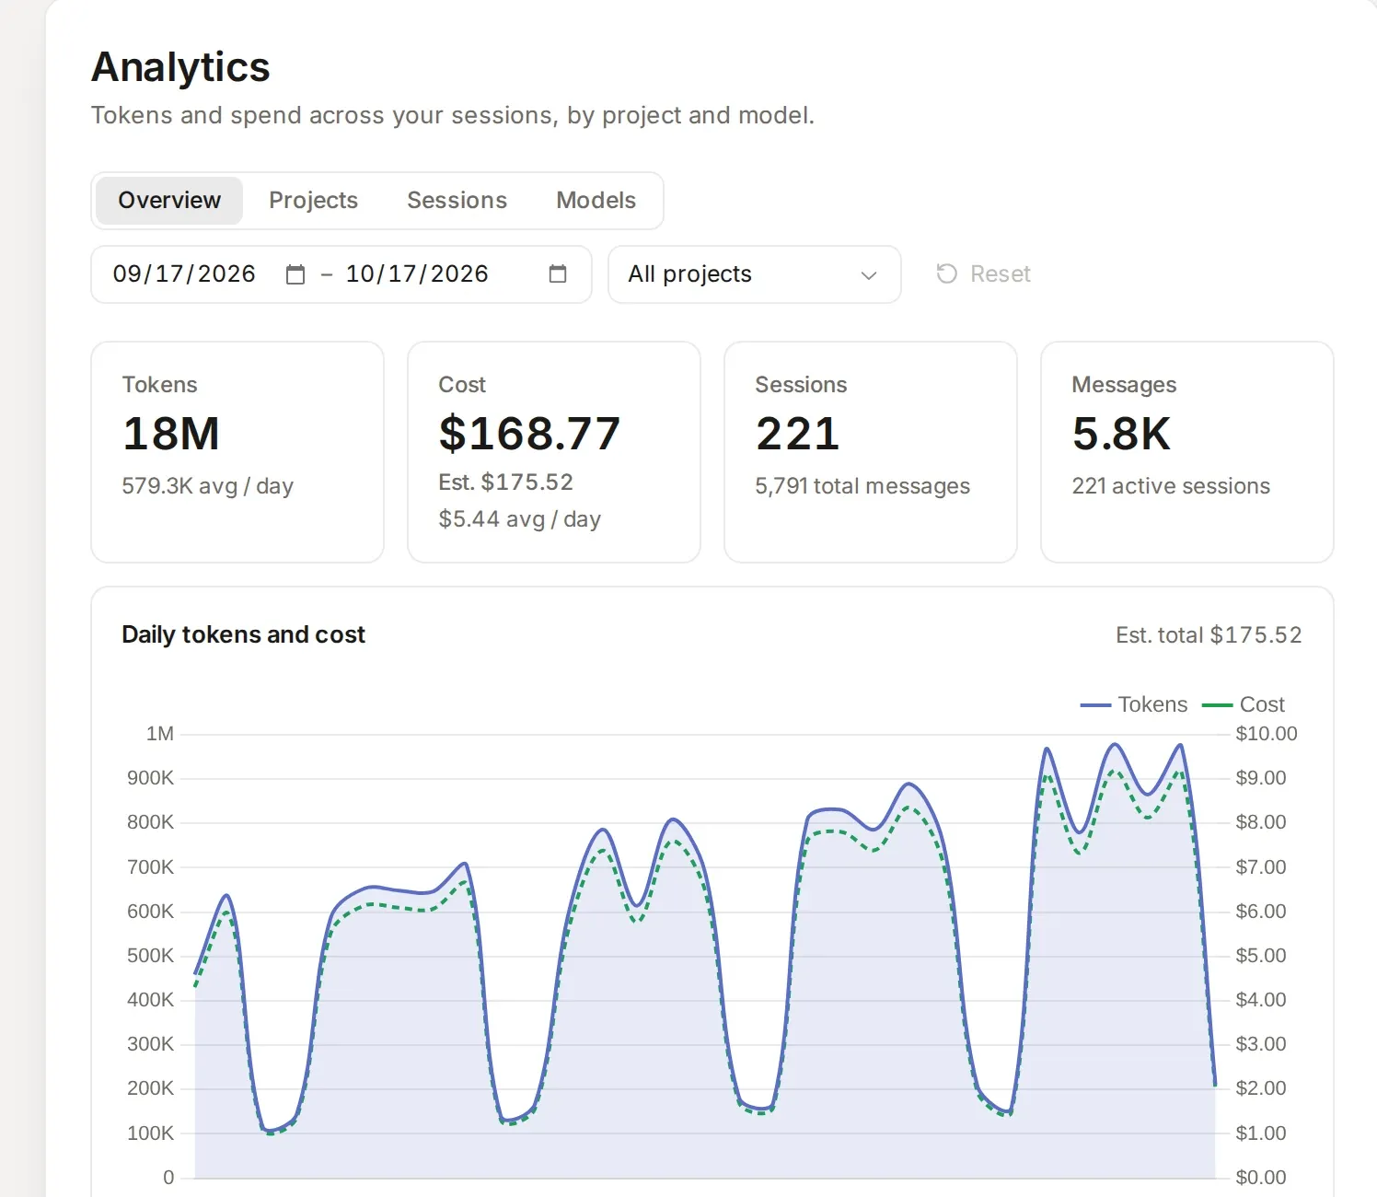Open the start date calendar picker icon

click(x=295, y=274)
